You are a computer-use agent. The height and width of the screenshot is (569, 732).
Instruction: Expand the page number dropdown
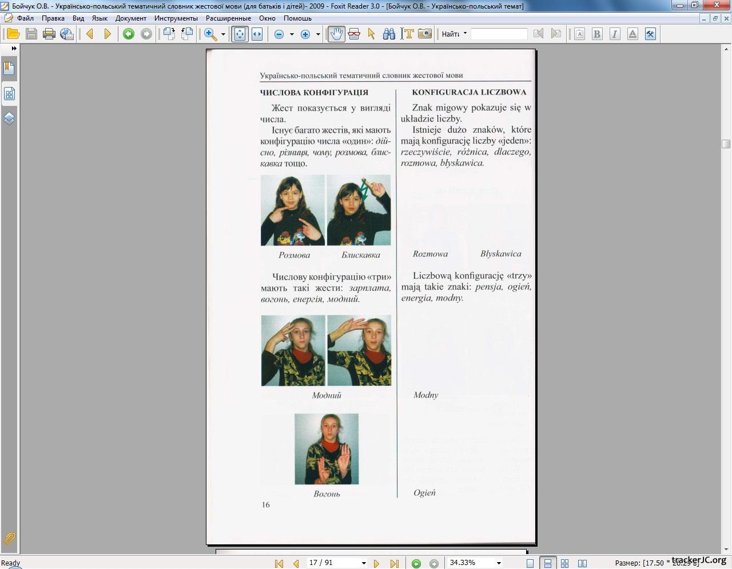pos(364,563)
